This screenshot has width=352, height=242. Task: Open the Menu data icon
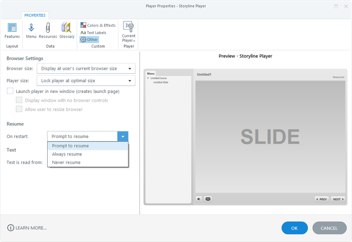click(31, 31)
